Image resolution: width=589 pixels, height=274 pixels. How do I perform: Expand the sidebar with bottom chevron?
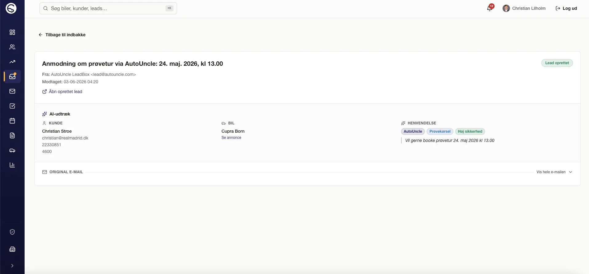(12, 266)
